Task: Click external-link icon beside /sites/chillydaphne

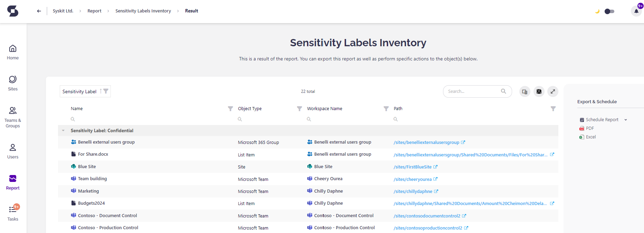Action: tap(436, 191)
